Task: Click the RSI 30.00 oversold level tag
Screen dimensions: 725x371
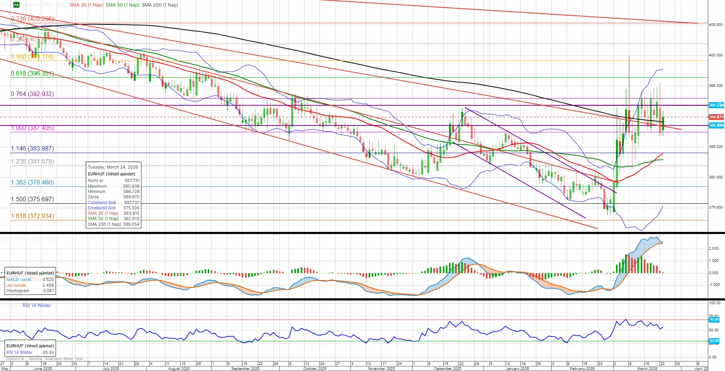Action: point(714,341)
